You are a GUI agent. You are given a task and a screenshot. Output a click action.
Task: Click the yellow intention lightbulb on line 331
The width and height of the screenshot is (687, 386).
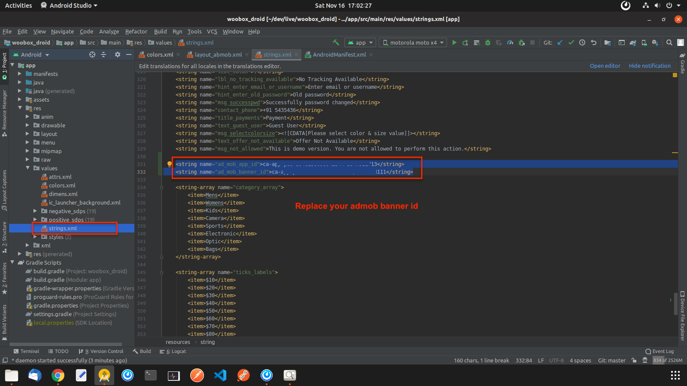169,164
